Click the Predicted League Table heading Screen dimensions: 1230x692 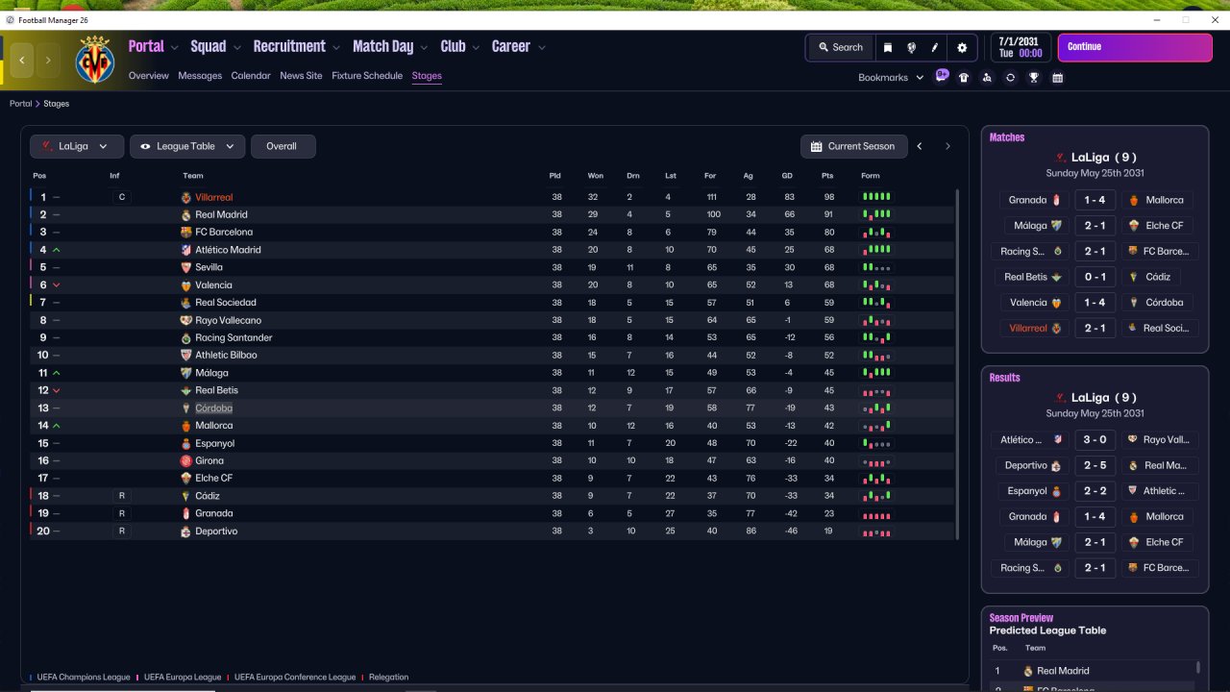coord(1047,630)
